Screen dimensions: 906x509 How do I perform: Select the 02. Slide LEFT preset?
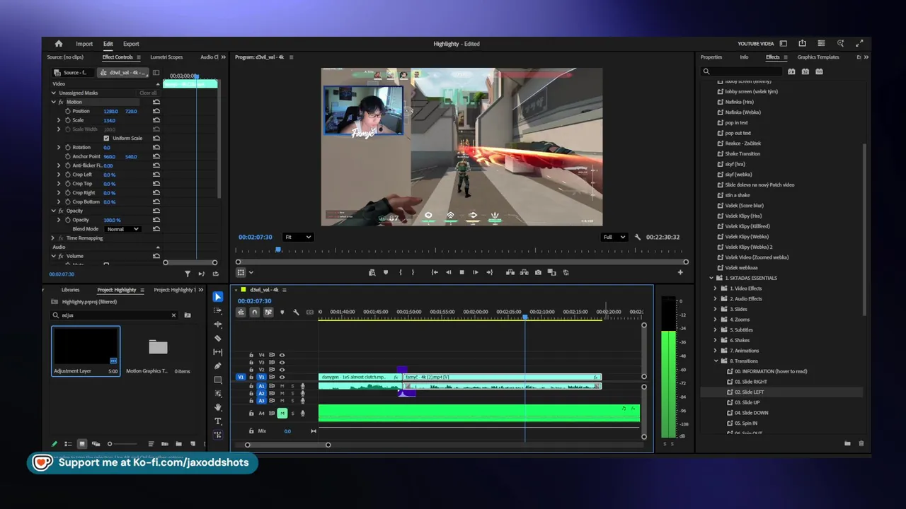(749, 392)
